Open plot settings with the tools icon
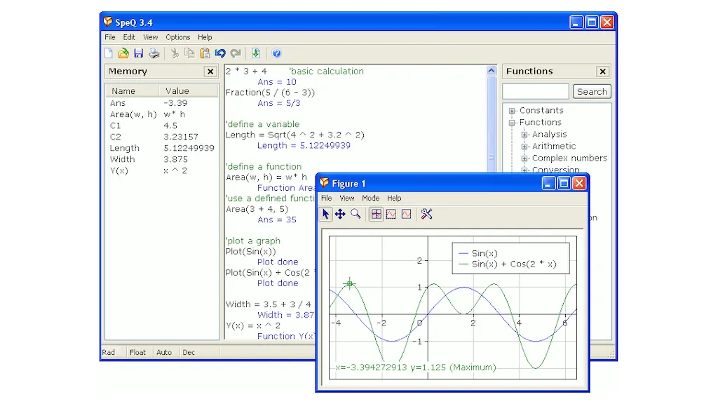The height and width of the screenshot is (404, 718). click(427, 214)
